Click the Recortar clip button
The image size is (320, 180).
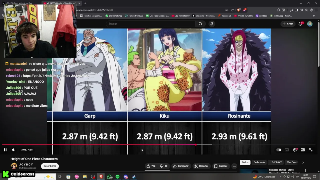coord(201,166)
